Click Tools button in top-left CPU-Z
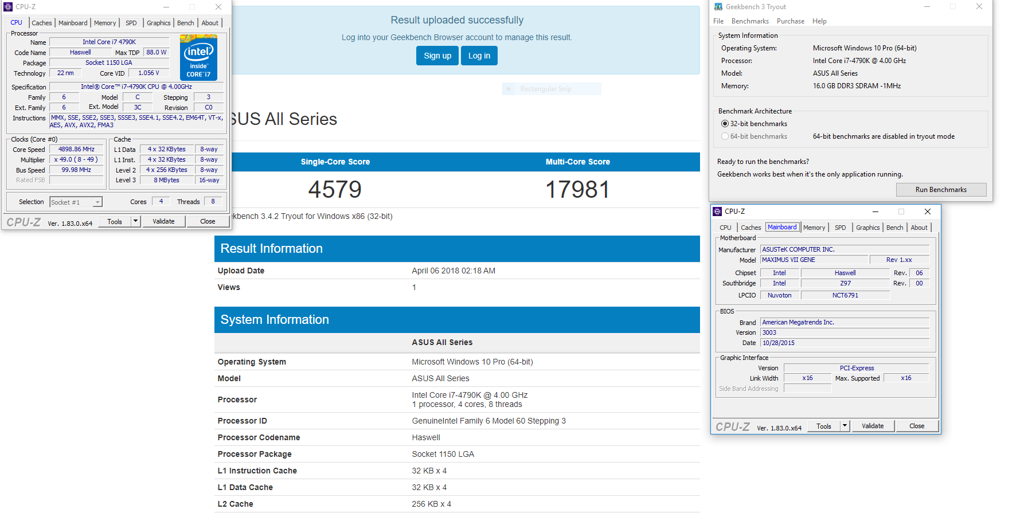 tap(115, 221)
